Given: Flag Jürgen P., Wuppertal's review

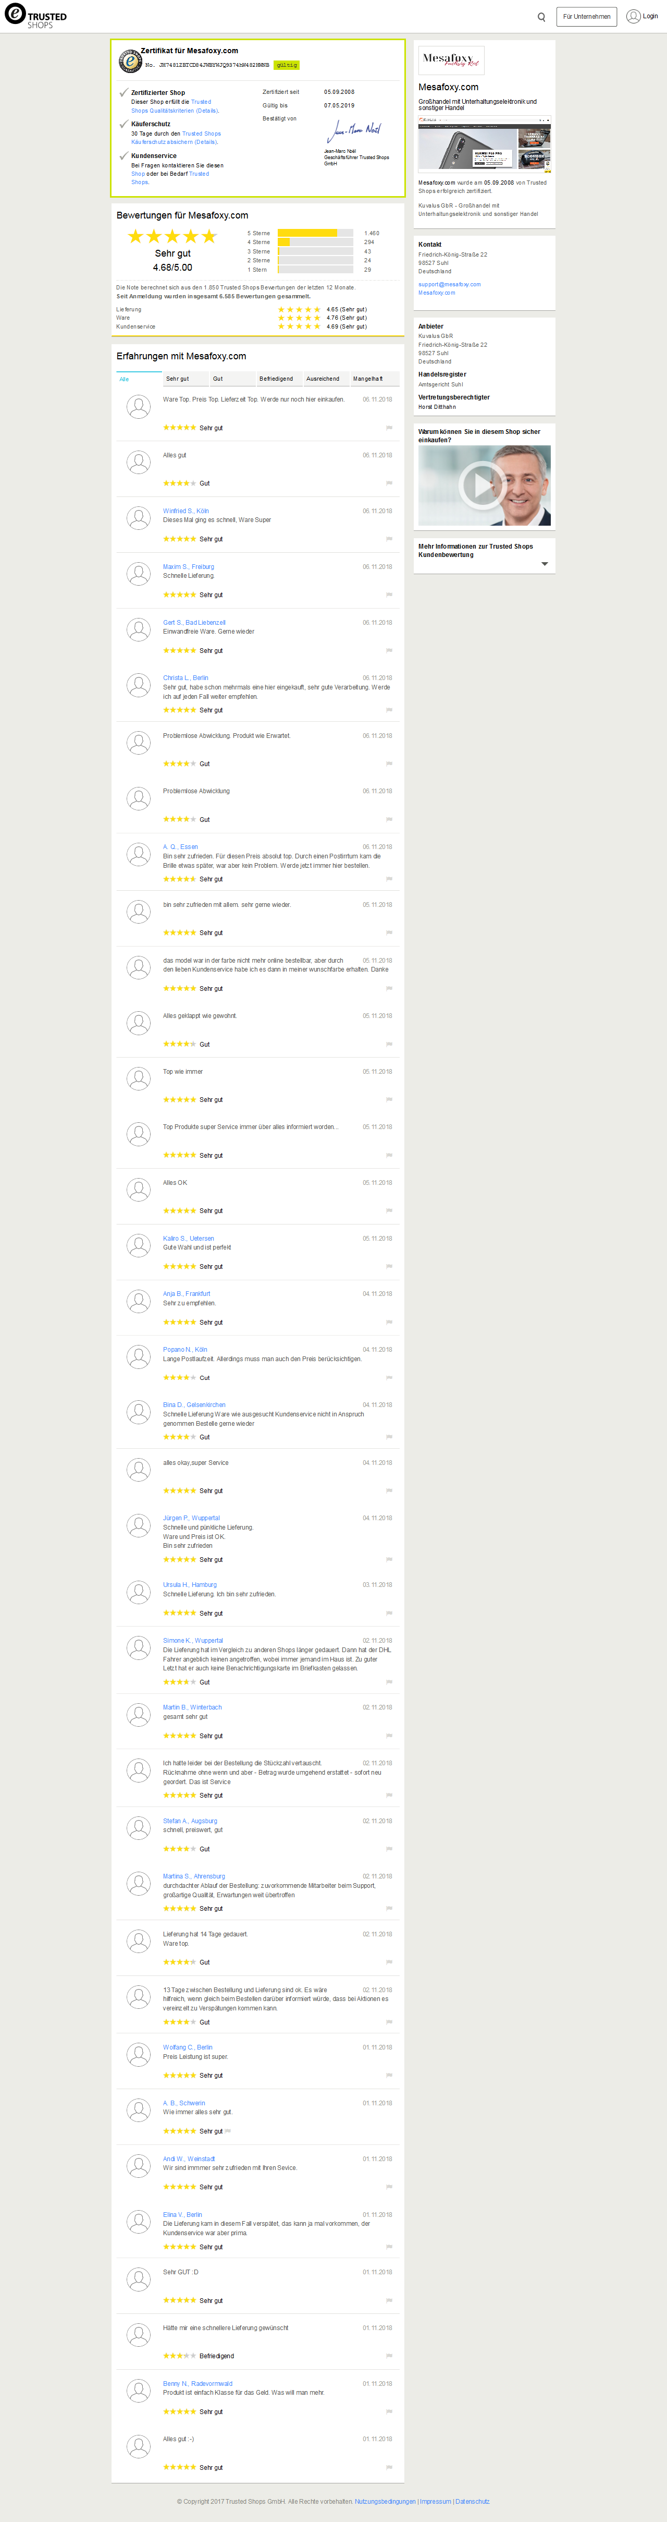Looking at the screenshot, I should [x=389, y=1560].
